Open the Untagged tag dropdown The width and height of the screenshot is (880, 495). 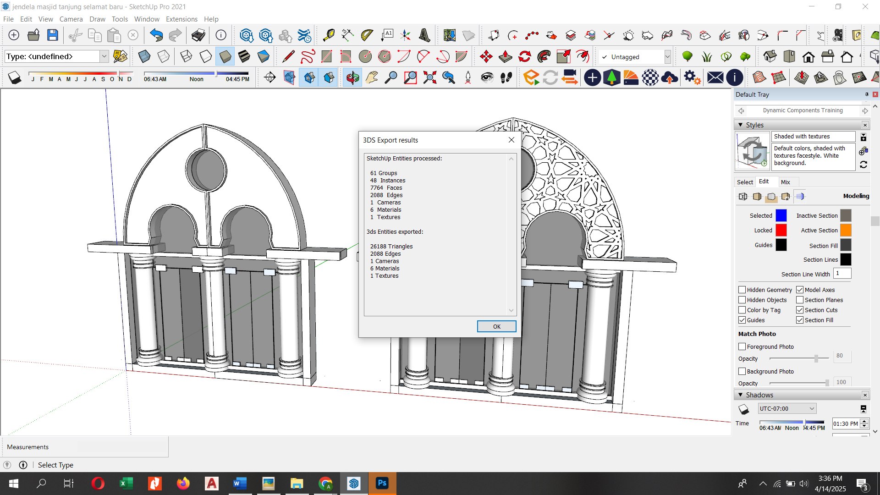coord(667,57)
